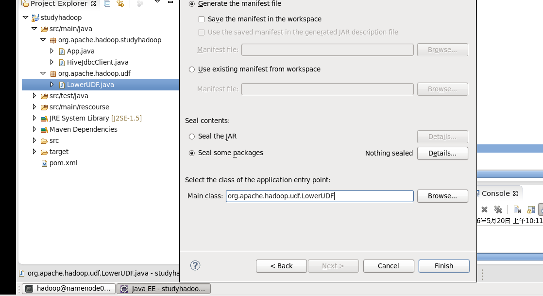The height and width of the screenshot is (296, 543).
Task: Select the pom.xml file entry
Action: coord(63,163)
